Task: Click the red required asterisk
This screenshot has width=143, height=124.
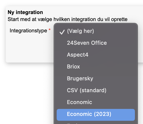Action: point(50,30)
